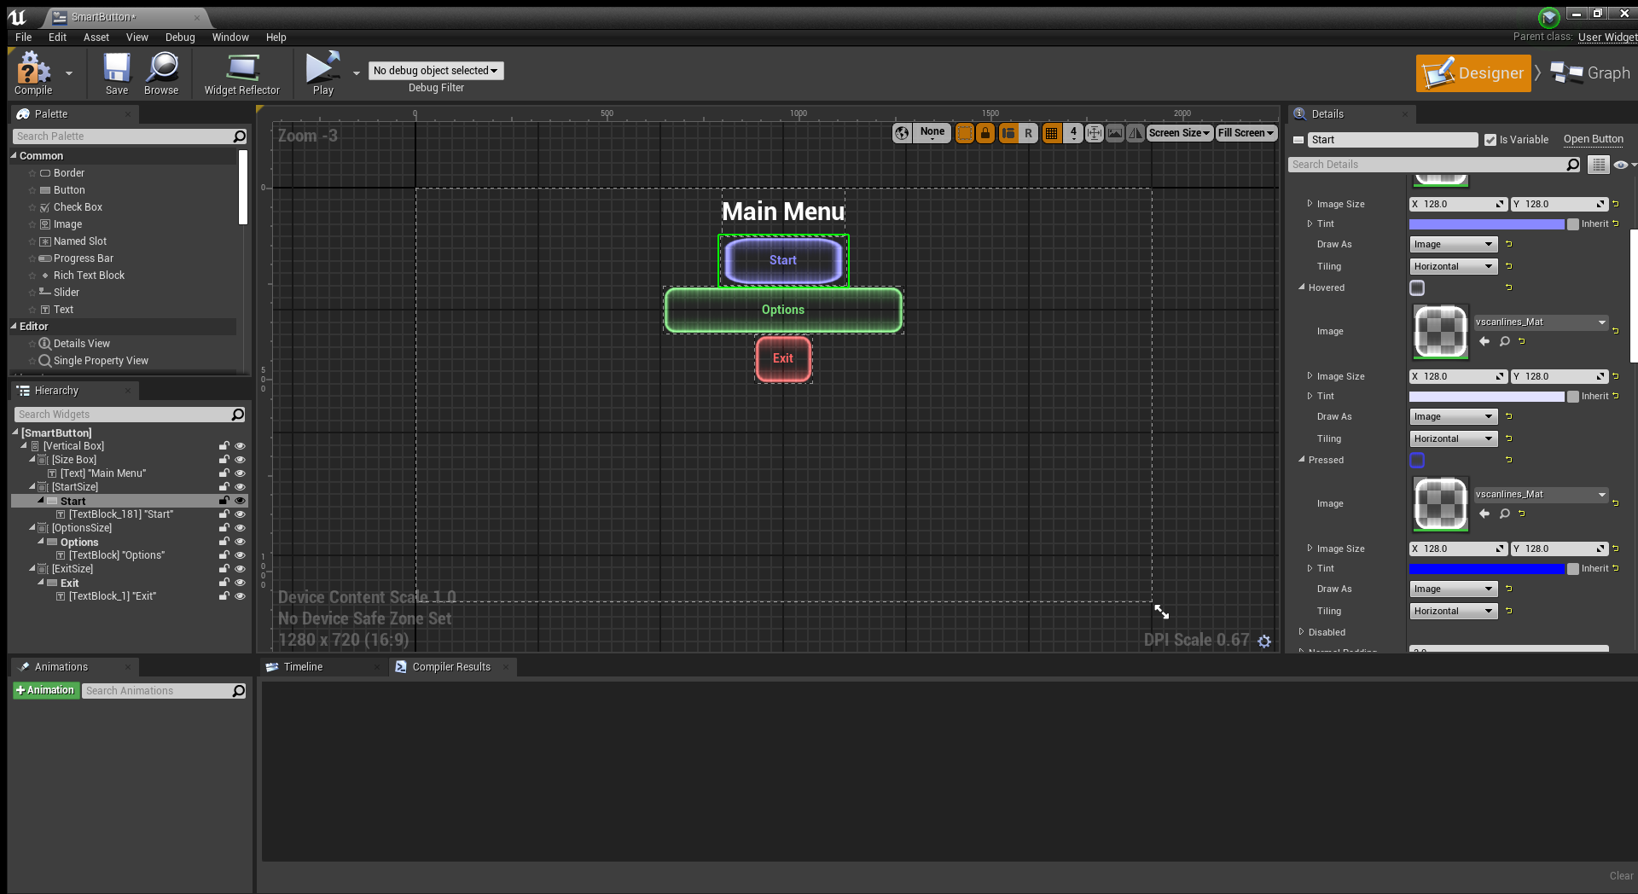Click the green Animation add button
Viewport: 1638px width, 894px height.
[x=45, y=690]
